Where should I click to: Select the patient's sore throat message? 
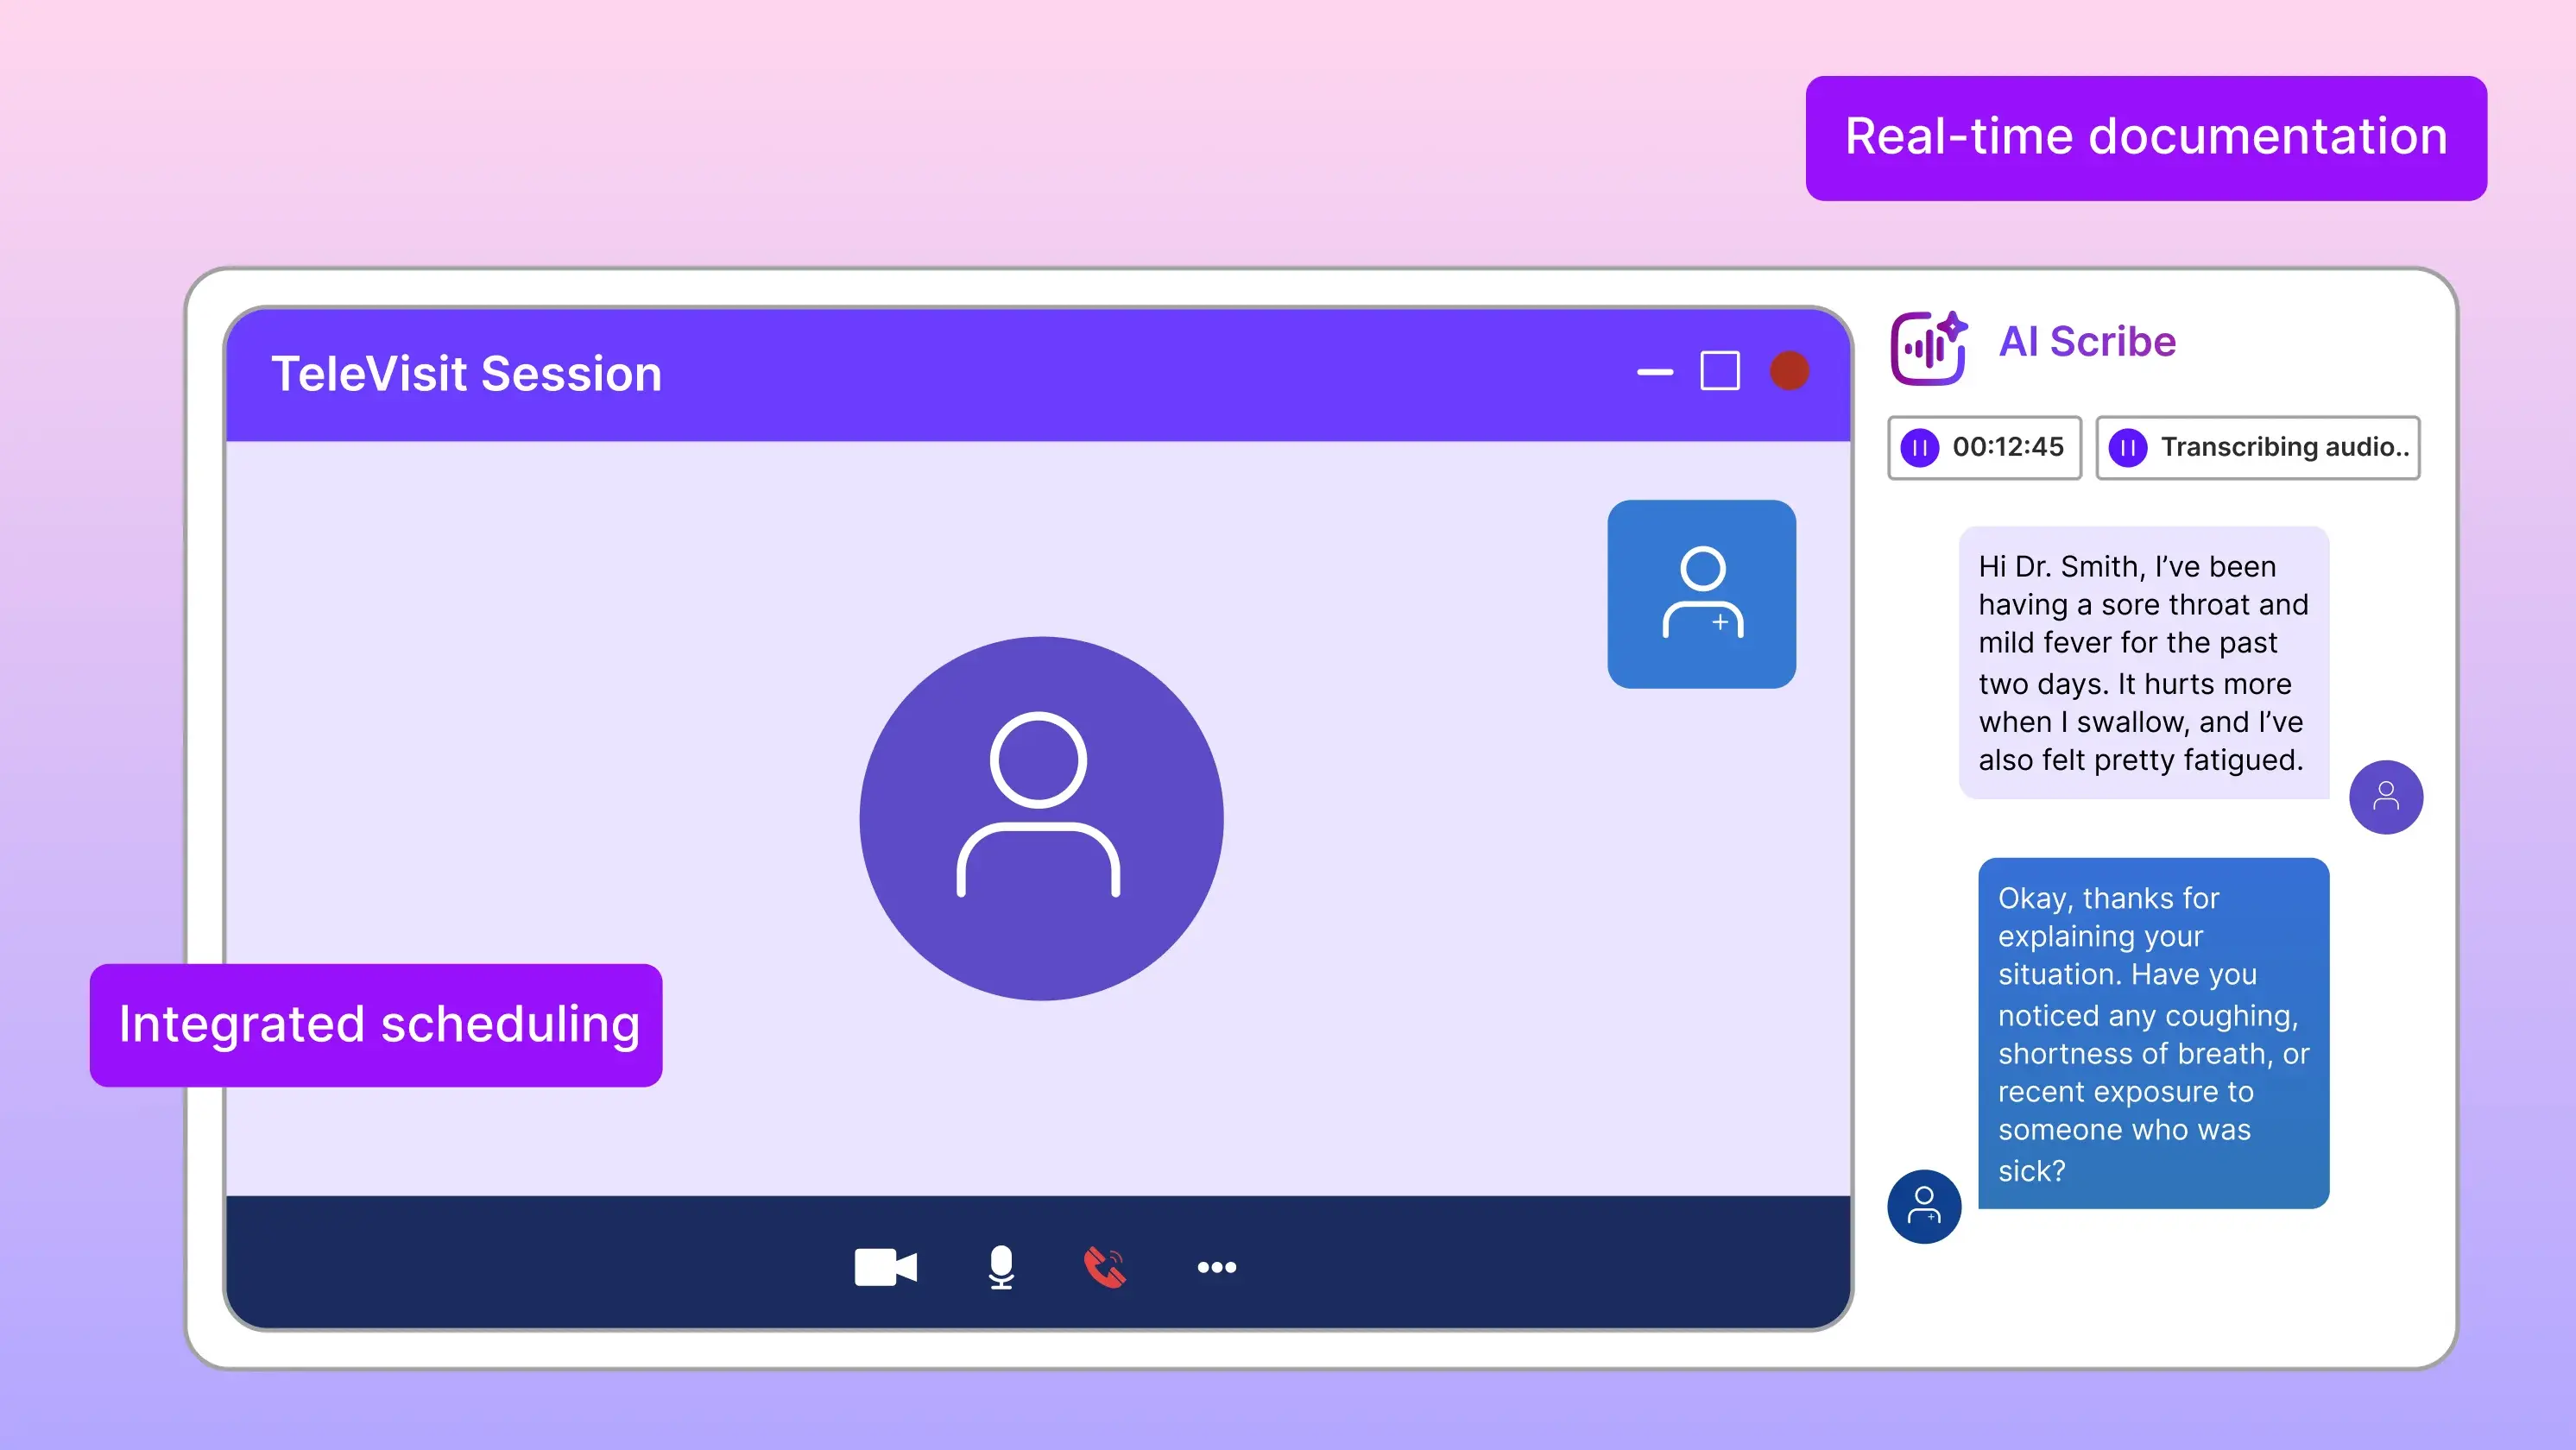point(2143,663)
